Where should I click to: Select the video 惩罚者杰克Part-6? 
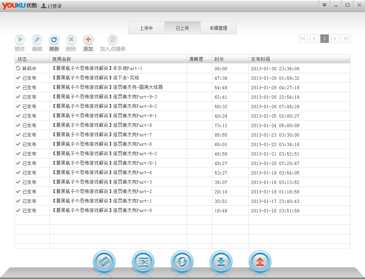(x=102, y=144)
